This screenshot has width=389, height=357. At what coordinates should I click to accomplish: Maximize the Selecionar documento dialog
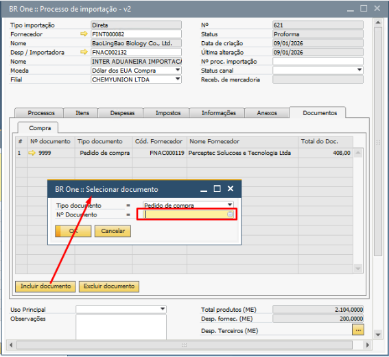[217, 189]
